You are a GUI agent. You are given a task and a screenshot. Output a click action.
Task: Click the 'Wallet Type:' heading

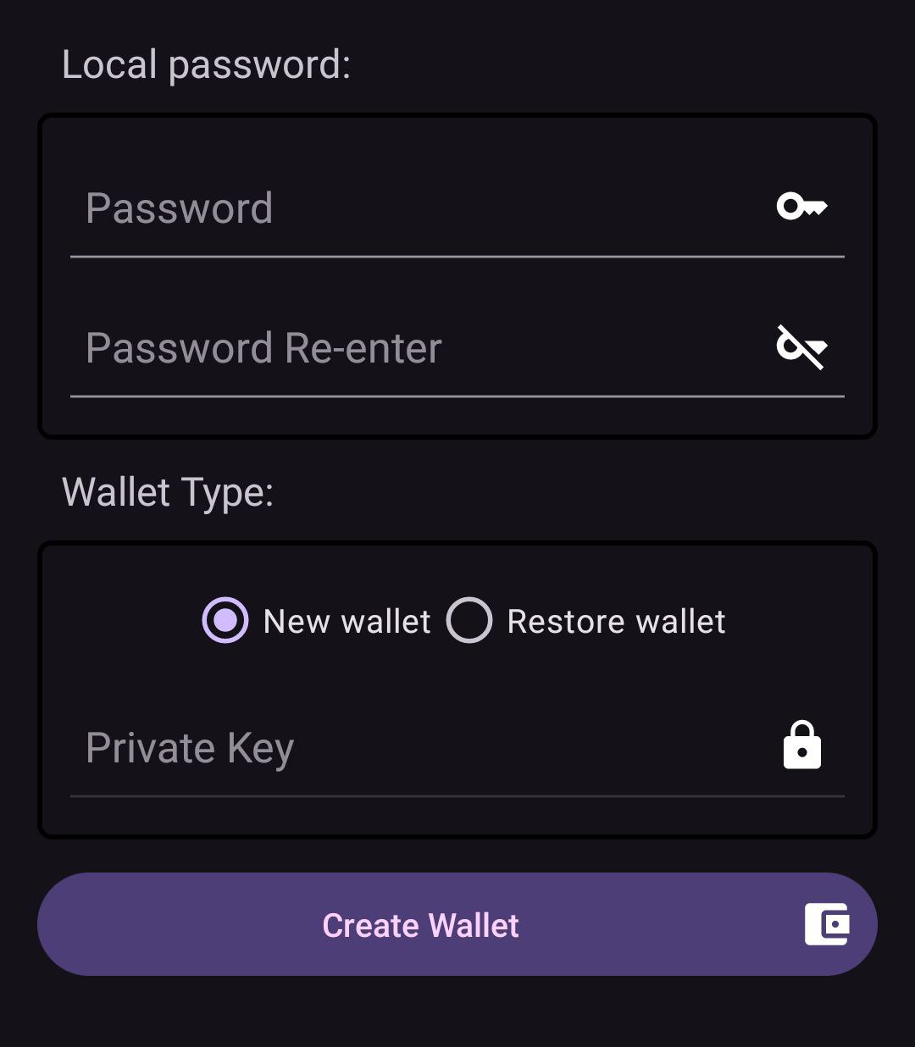coord(168,493)
